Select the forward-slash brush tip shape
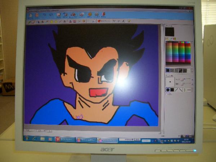Image resolution: width=216 pixels, height=162 pixels. coord(176,90)
